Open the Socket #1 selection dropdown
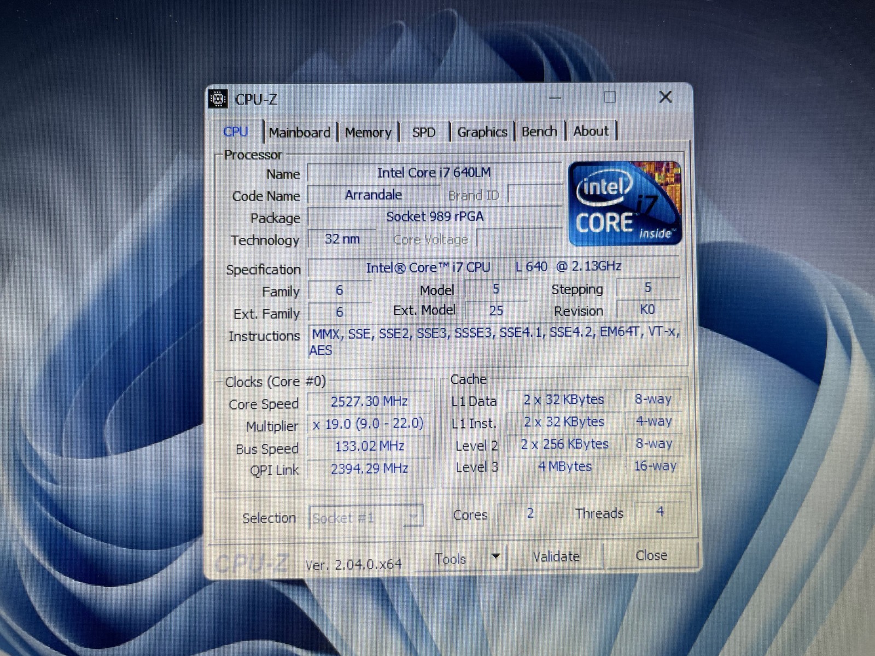The height and width of the screenshot is (656, 875). [366, 517]
